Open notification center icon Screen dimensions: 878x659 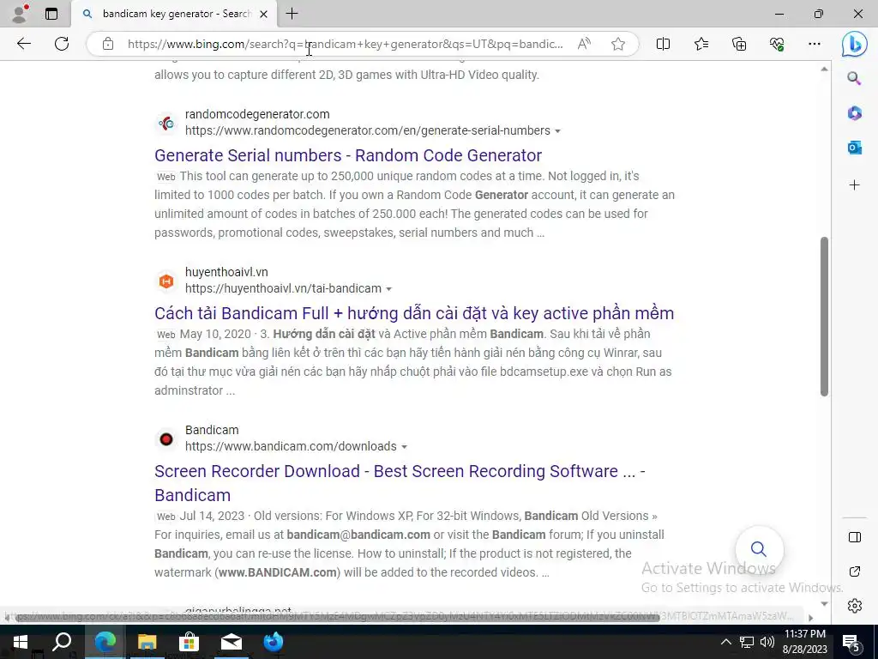[851, 642]
